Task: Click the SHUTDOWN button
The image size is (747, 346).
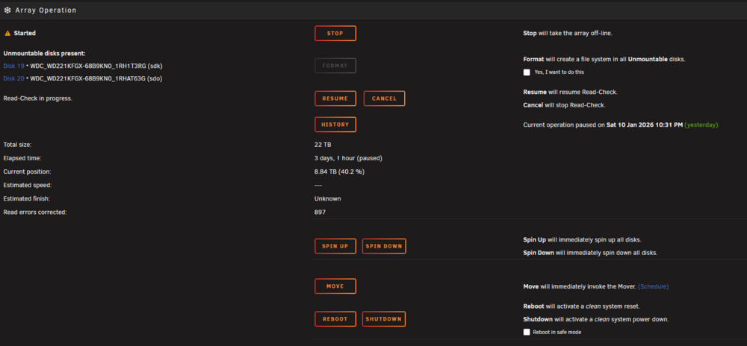Action: tap(384, 319)
